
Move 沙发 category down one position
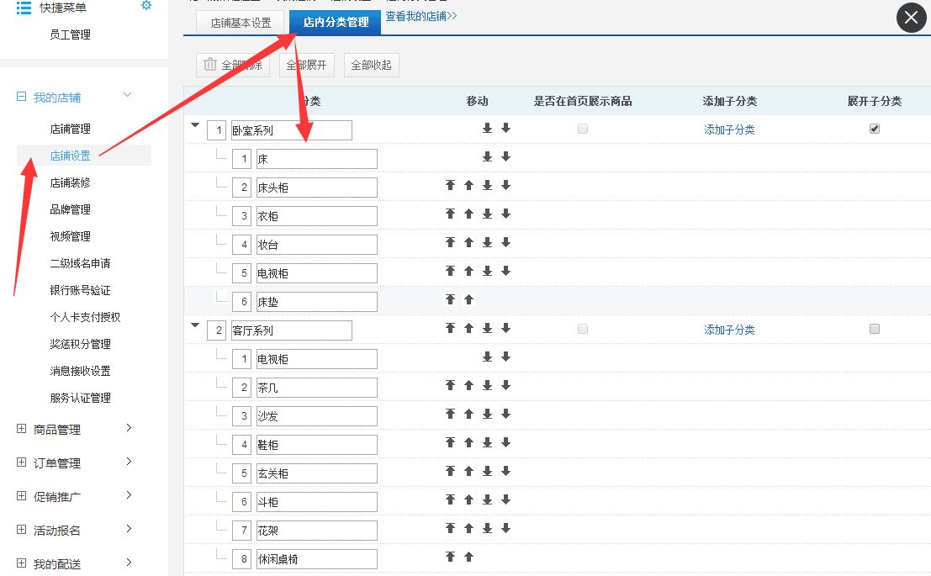tap(505, 414)
